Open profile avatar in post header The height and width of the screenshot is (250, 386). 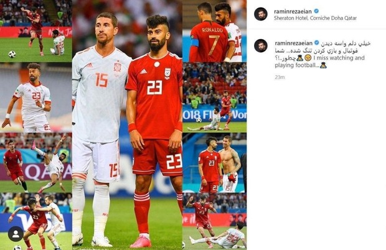click(261, 14)
